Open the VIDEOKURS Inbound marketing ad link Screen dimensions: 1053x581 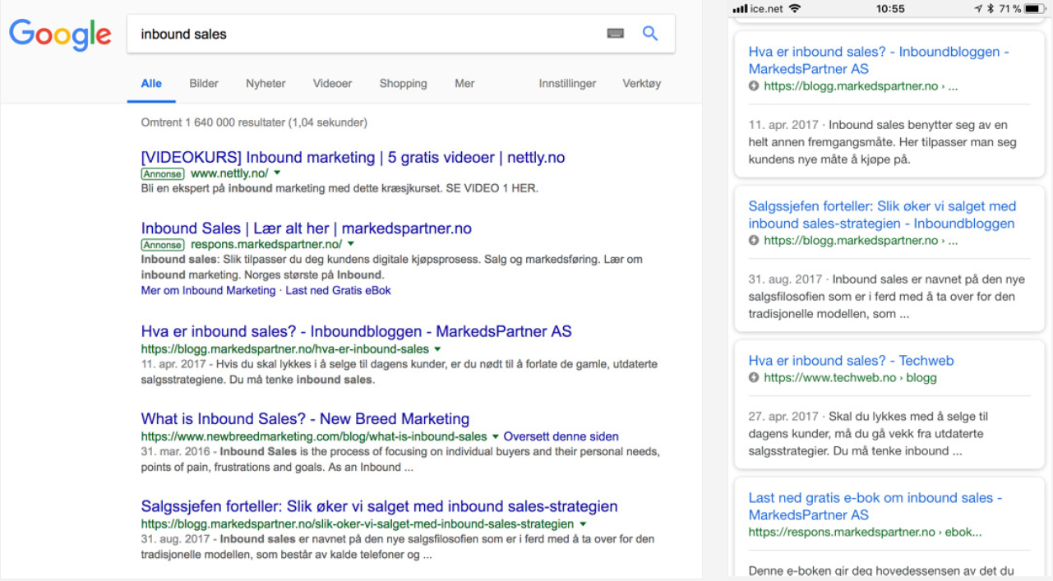353,158
